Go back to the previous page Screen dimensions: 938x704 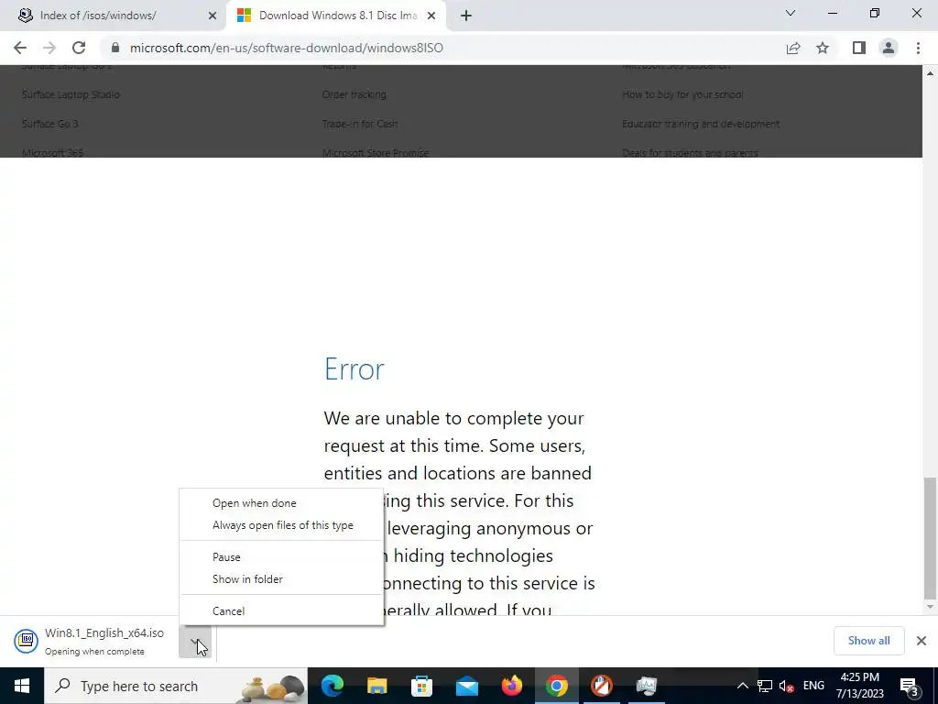(20, 48)
